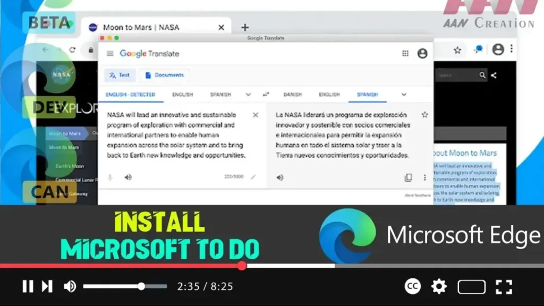This screenshot has width=544, height=306.
Task: Skip to the next video
Action: pos(47,286)
